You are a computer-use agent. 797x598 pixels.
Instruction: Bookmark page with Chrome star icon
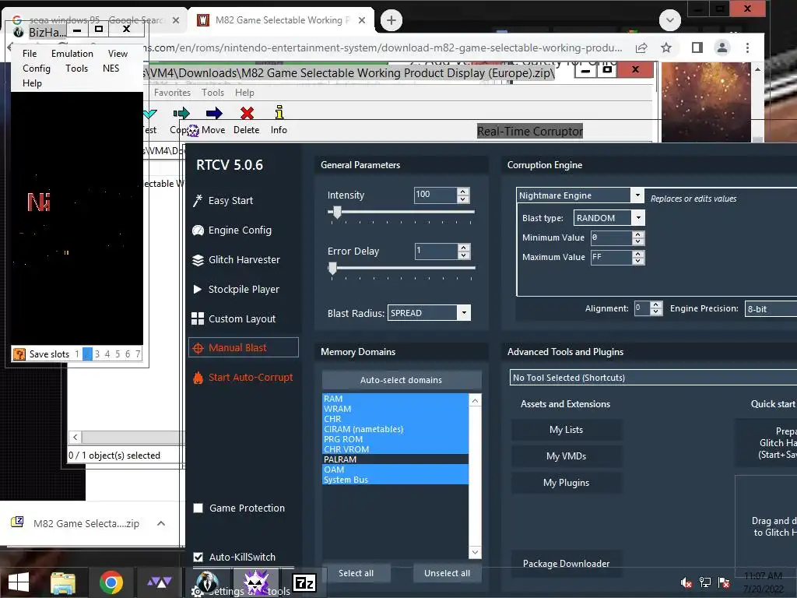pos(666,47)
